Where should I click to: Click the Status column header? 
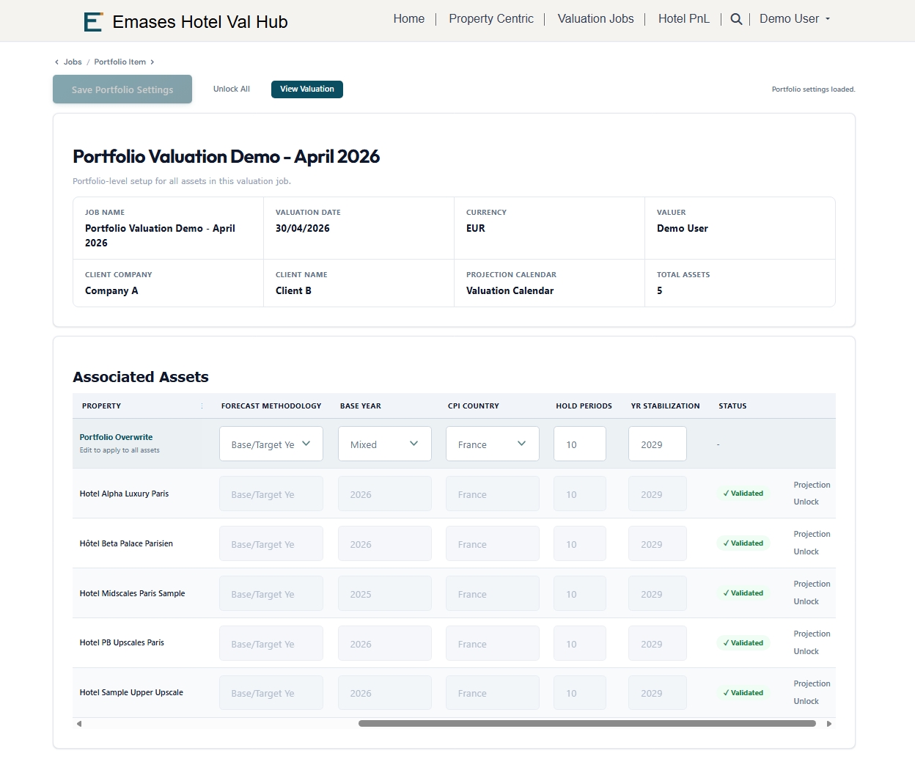click(x=732, y=406)
